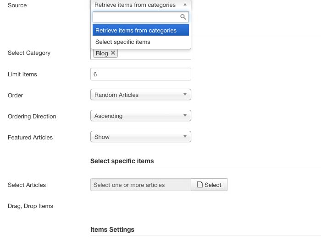The width and height of the screenshot is (321, 240).
Task: Click the magnifier icon in dropdown search
Action: point(183,17)
